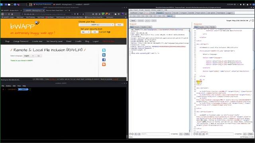The image size is (255, 143).
Task: Click the Facebook icon on bWAPP page
Action: point(104,60)
